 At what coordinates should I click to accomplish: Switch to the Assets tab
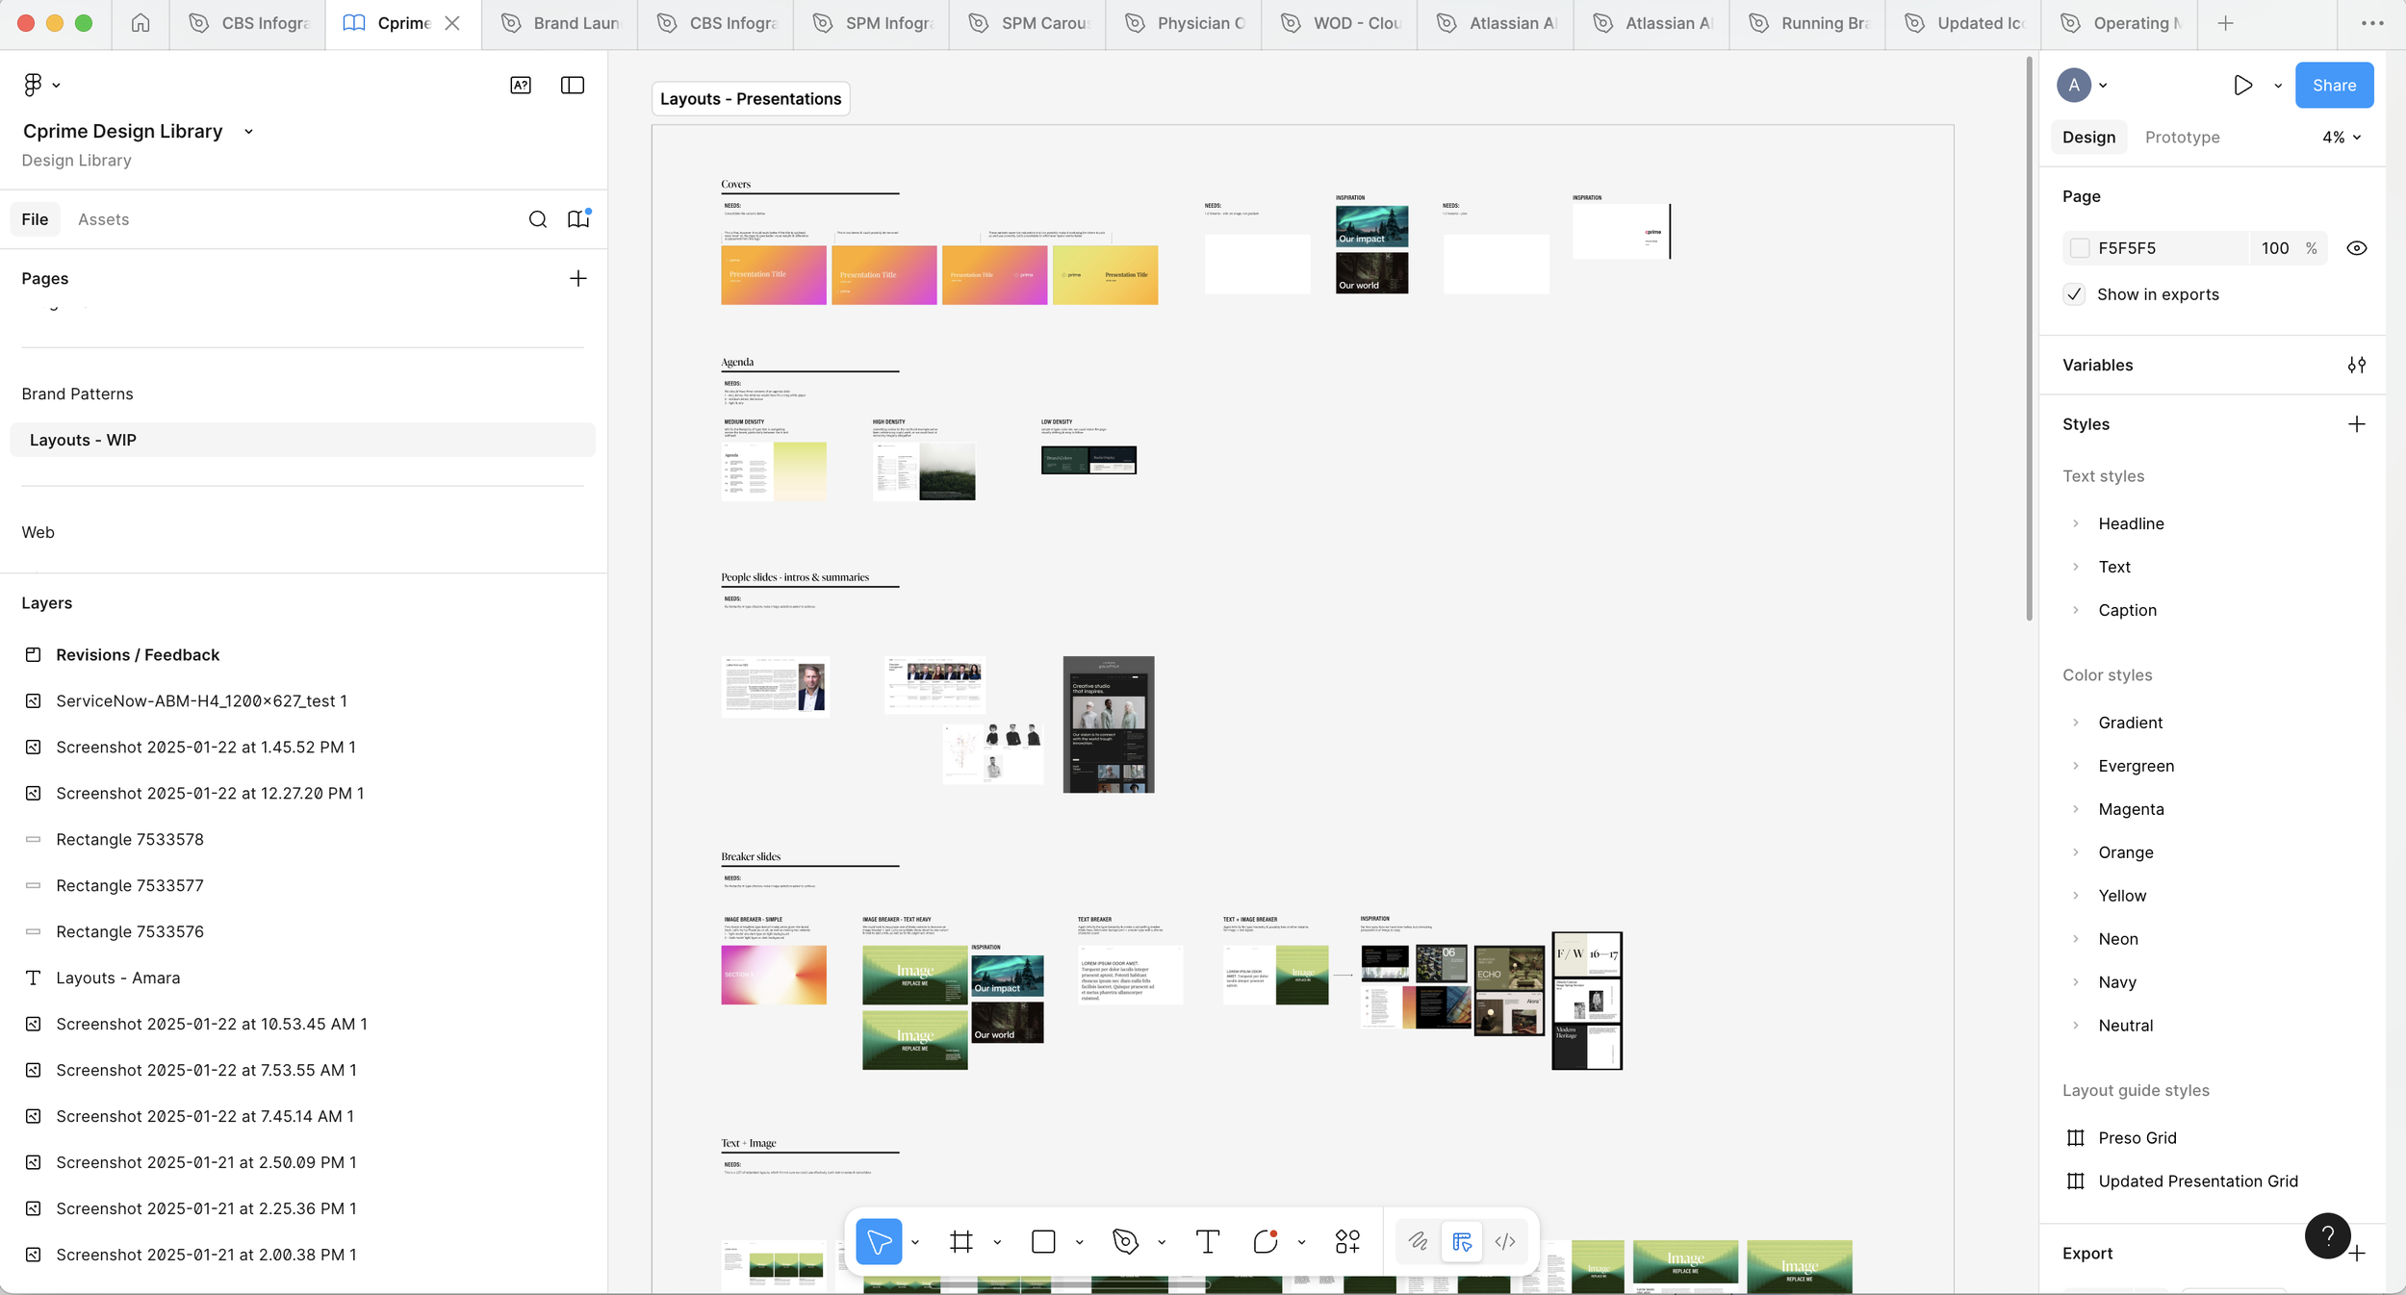click(103, 219)
